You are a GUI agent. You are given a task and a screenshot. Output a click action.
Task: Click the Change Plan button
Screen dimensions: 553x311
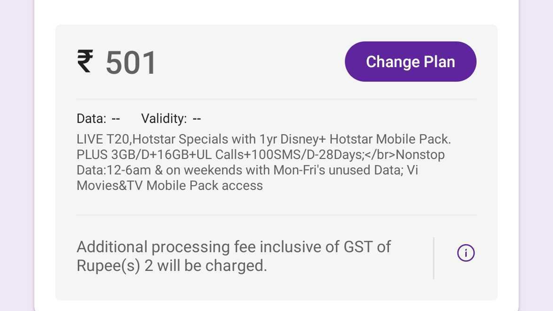tap(410, 61)
